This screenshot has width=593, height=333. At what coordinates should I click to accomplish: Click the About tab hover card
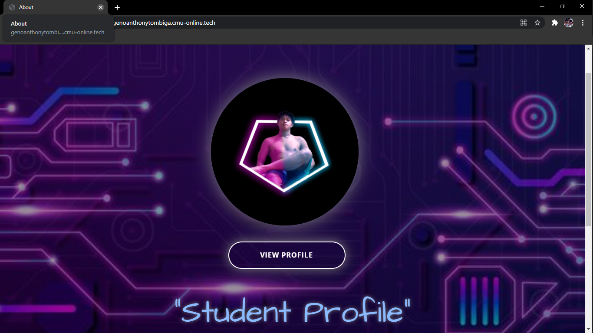click(59, 28)
